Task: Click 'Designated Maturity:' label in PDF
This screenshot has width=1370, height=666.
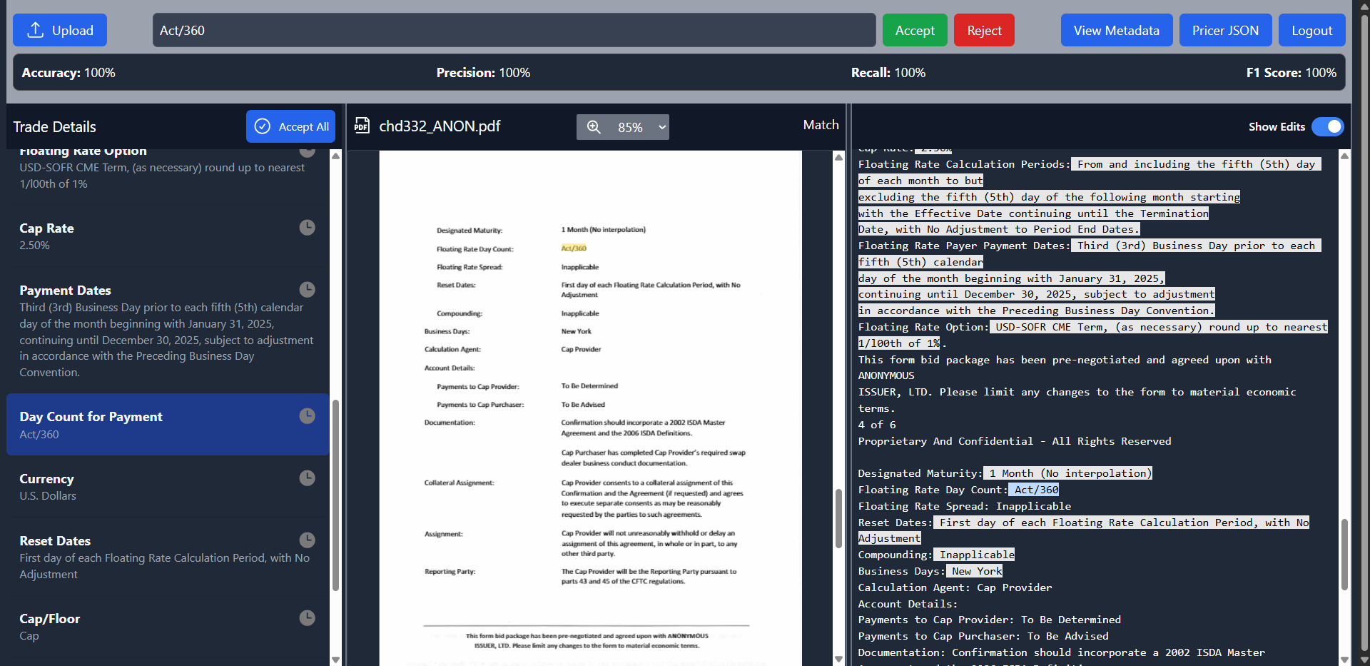Action: (470, 231)
